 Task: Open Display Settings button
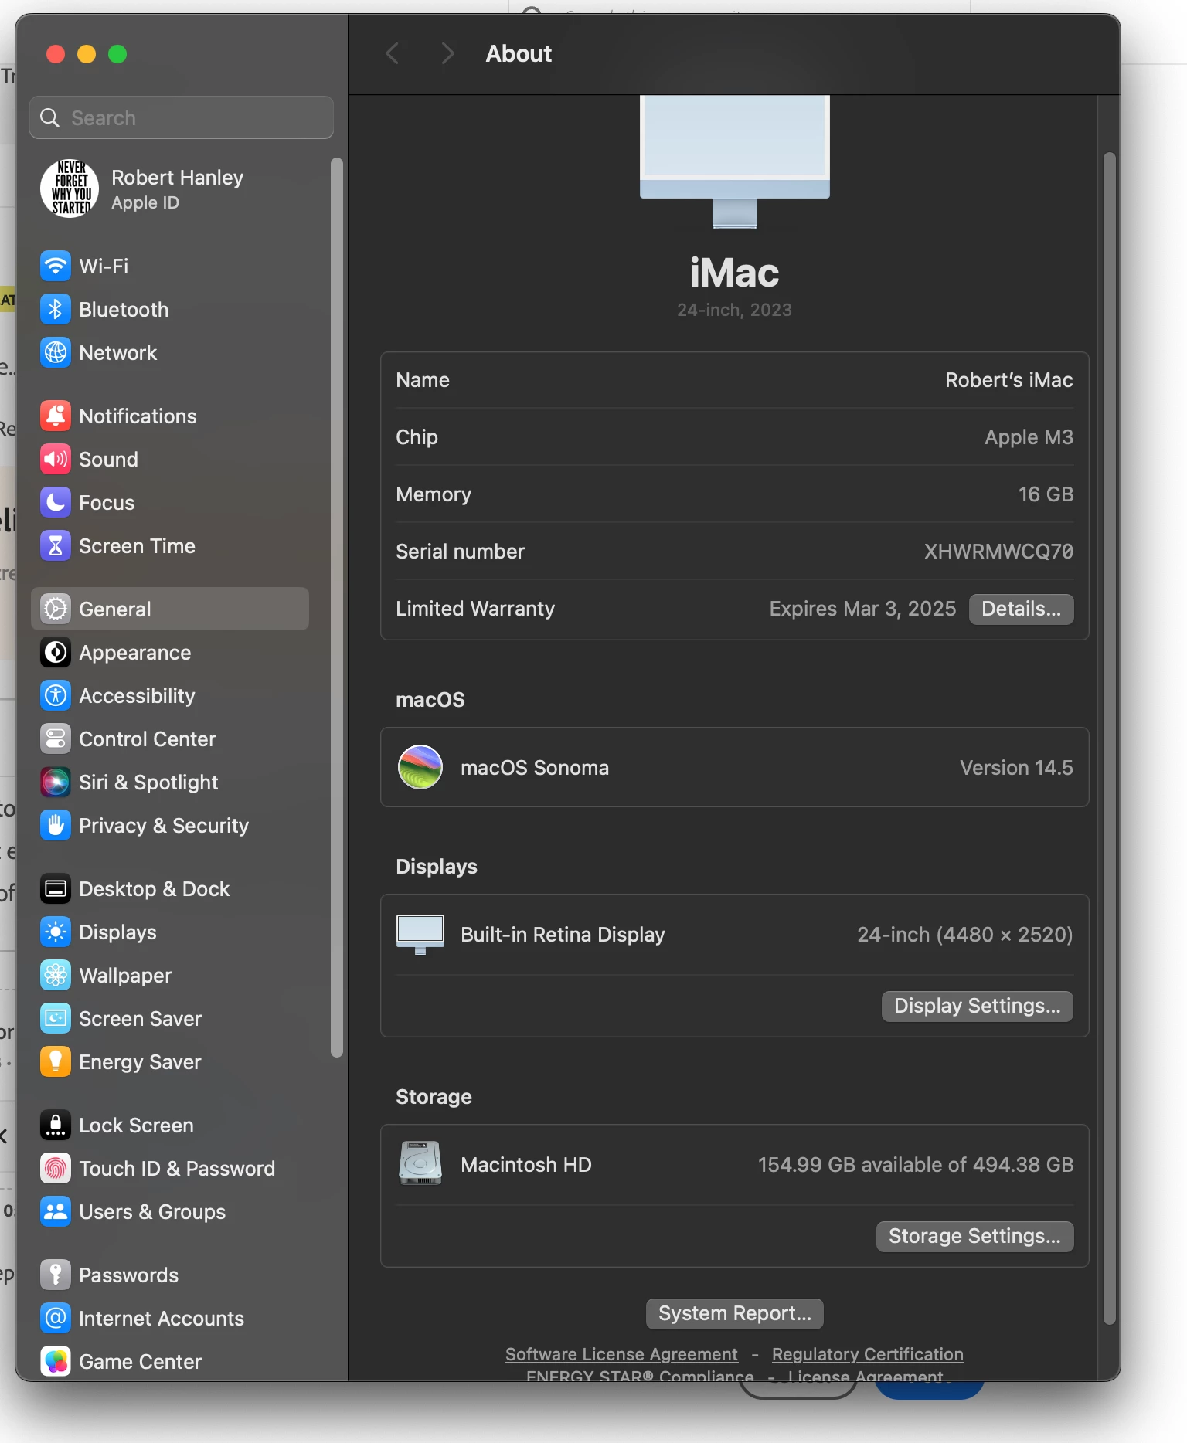click(977, 1006)
